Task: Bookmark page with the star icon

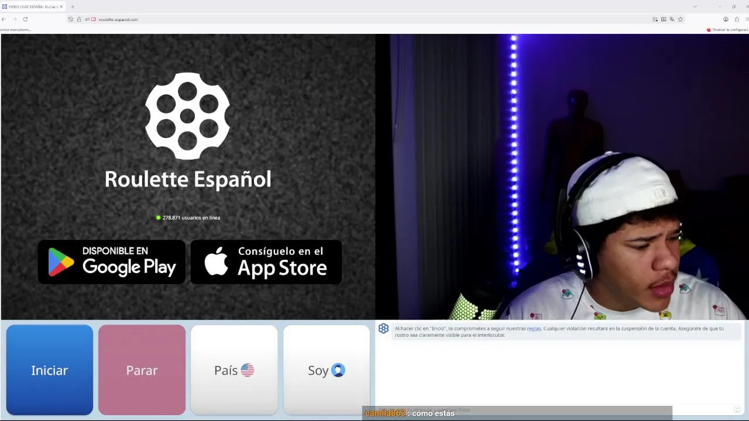Action: [681, 19]
